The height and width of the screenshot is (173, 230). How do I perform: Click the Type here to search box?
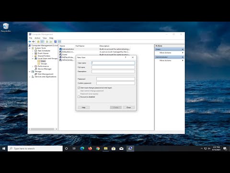coord(35,148)
